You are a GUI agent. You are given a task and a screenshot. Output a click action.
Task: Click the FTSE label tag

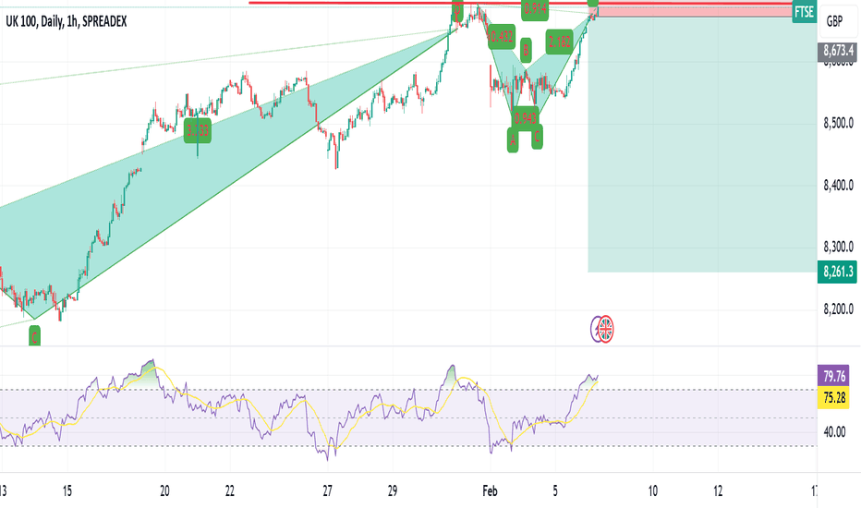pos(804,12)
